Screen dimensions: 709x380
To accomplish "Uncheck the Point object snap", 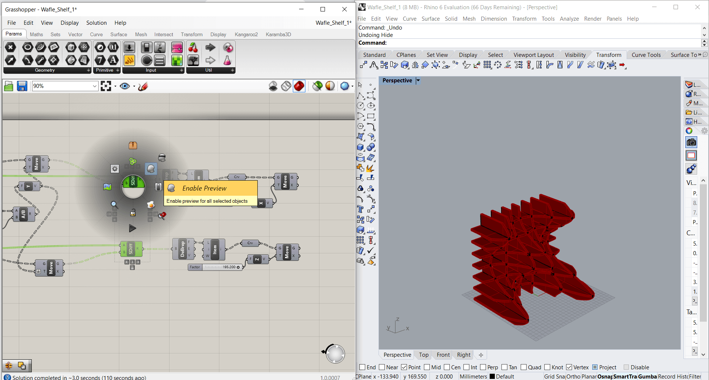I will [404, 367].
